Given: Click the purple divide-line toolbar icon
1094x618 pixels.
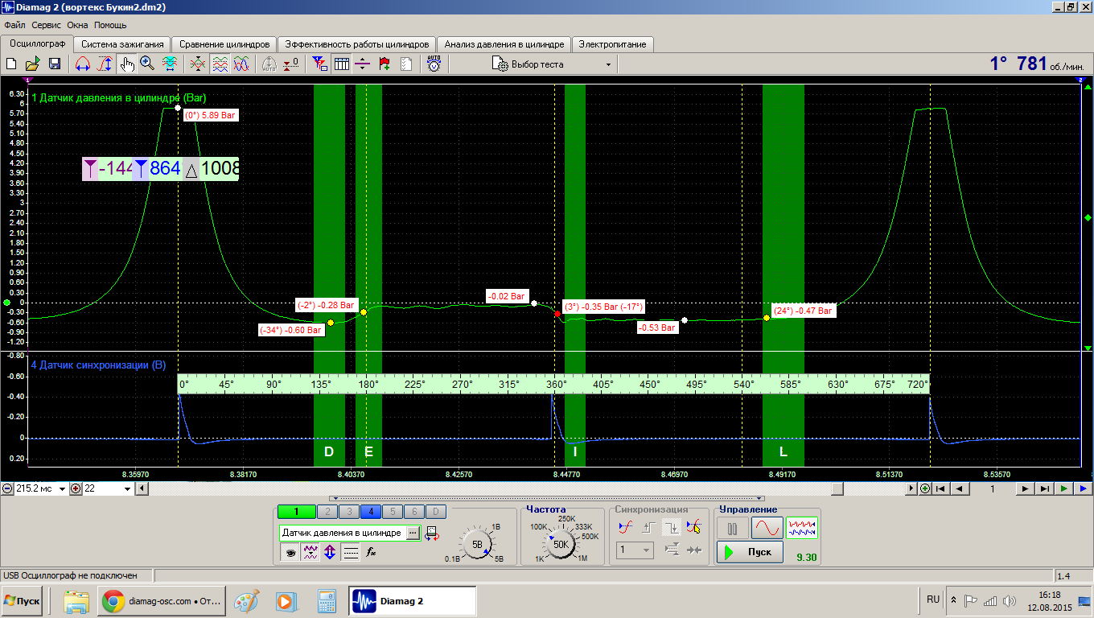Looking at the screenshot, I should tap(363, 64).
